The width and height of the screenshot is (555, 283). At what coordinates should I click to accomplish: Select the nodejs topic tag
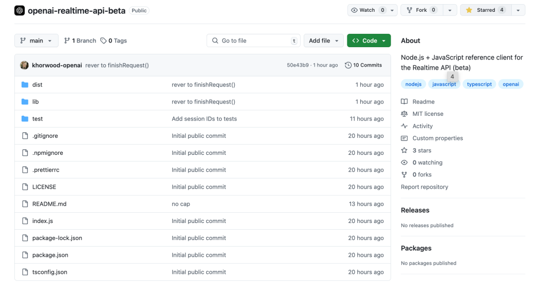click(413, 84)
